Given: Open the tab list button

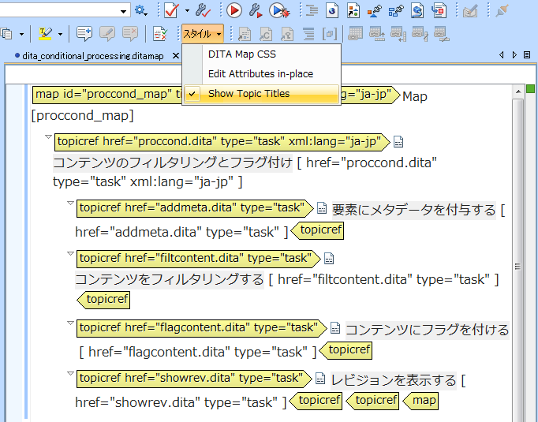Looking at the screenshot, I should click(x=527, y=55).
